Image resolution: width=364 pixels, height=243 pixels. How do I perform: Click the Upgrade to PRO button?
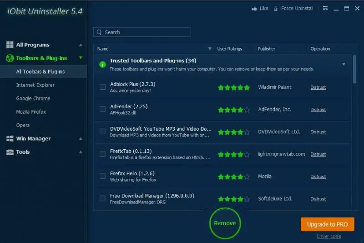[x=327, y=224]
